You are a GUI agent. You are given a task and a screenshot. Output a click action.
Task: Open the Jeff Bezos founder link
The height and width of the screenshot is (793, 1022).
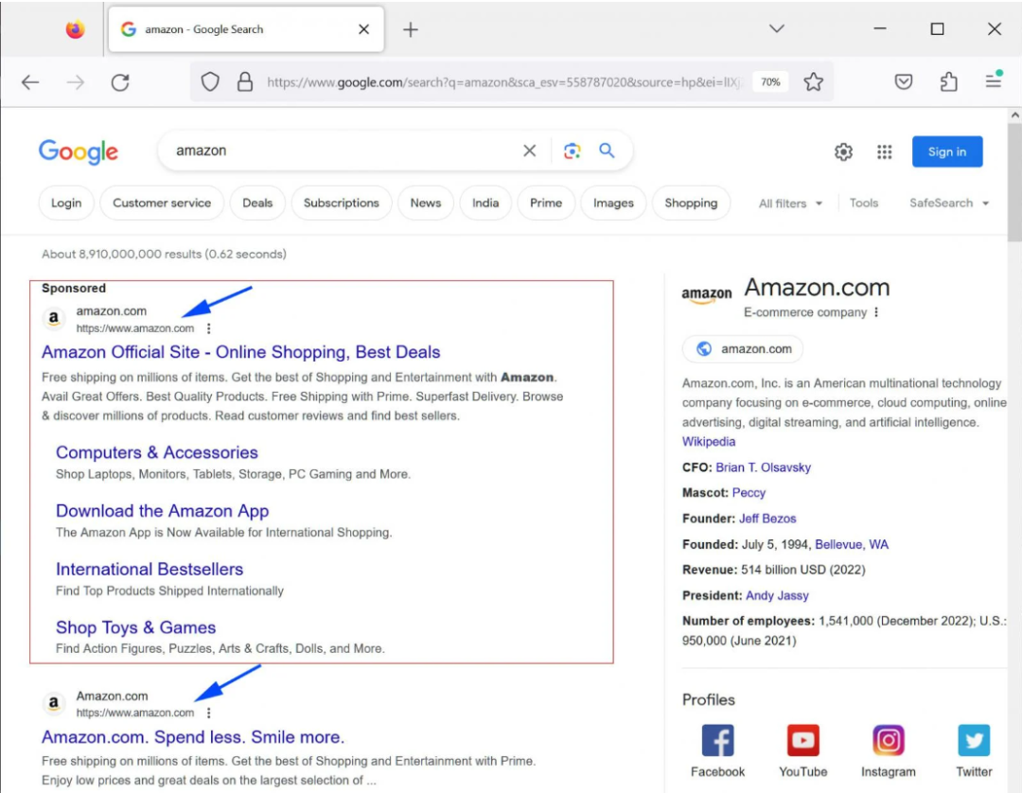767,519
